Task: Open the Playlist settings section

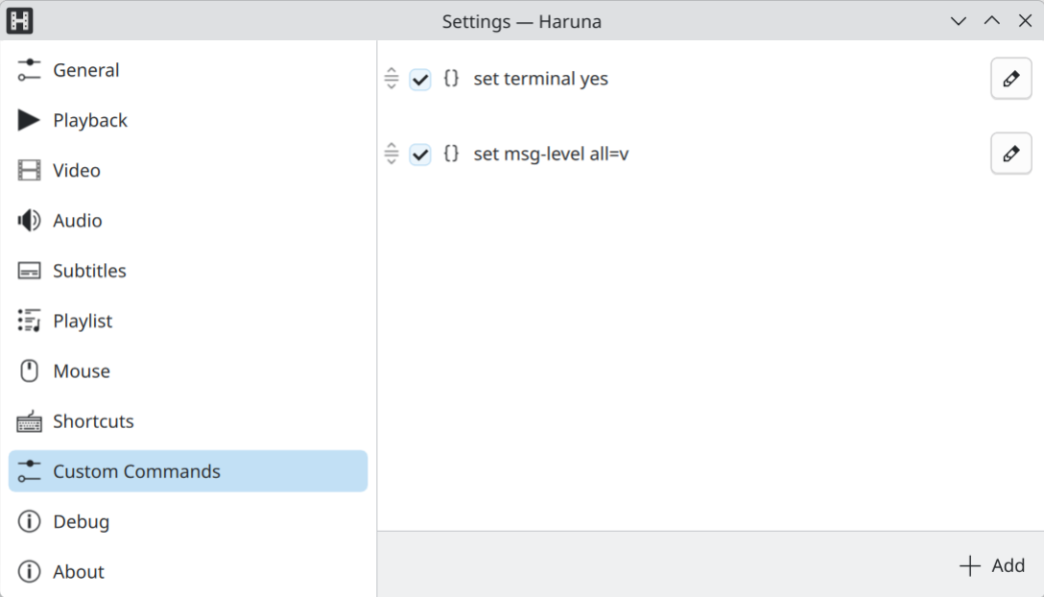Action: tap(83, 321)
